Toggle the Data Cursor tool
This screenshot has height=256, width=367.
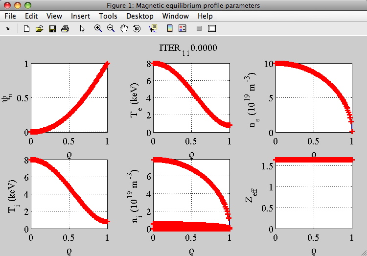(153, 29)
